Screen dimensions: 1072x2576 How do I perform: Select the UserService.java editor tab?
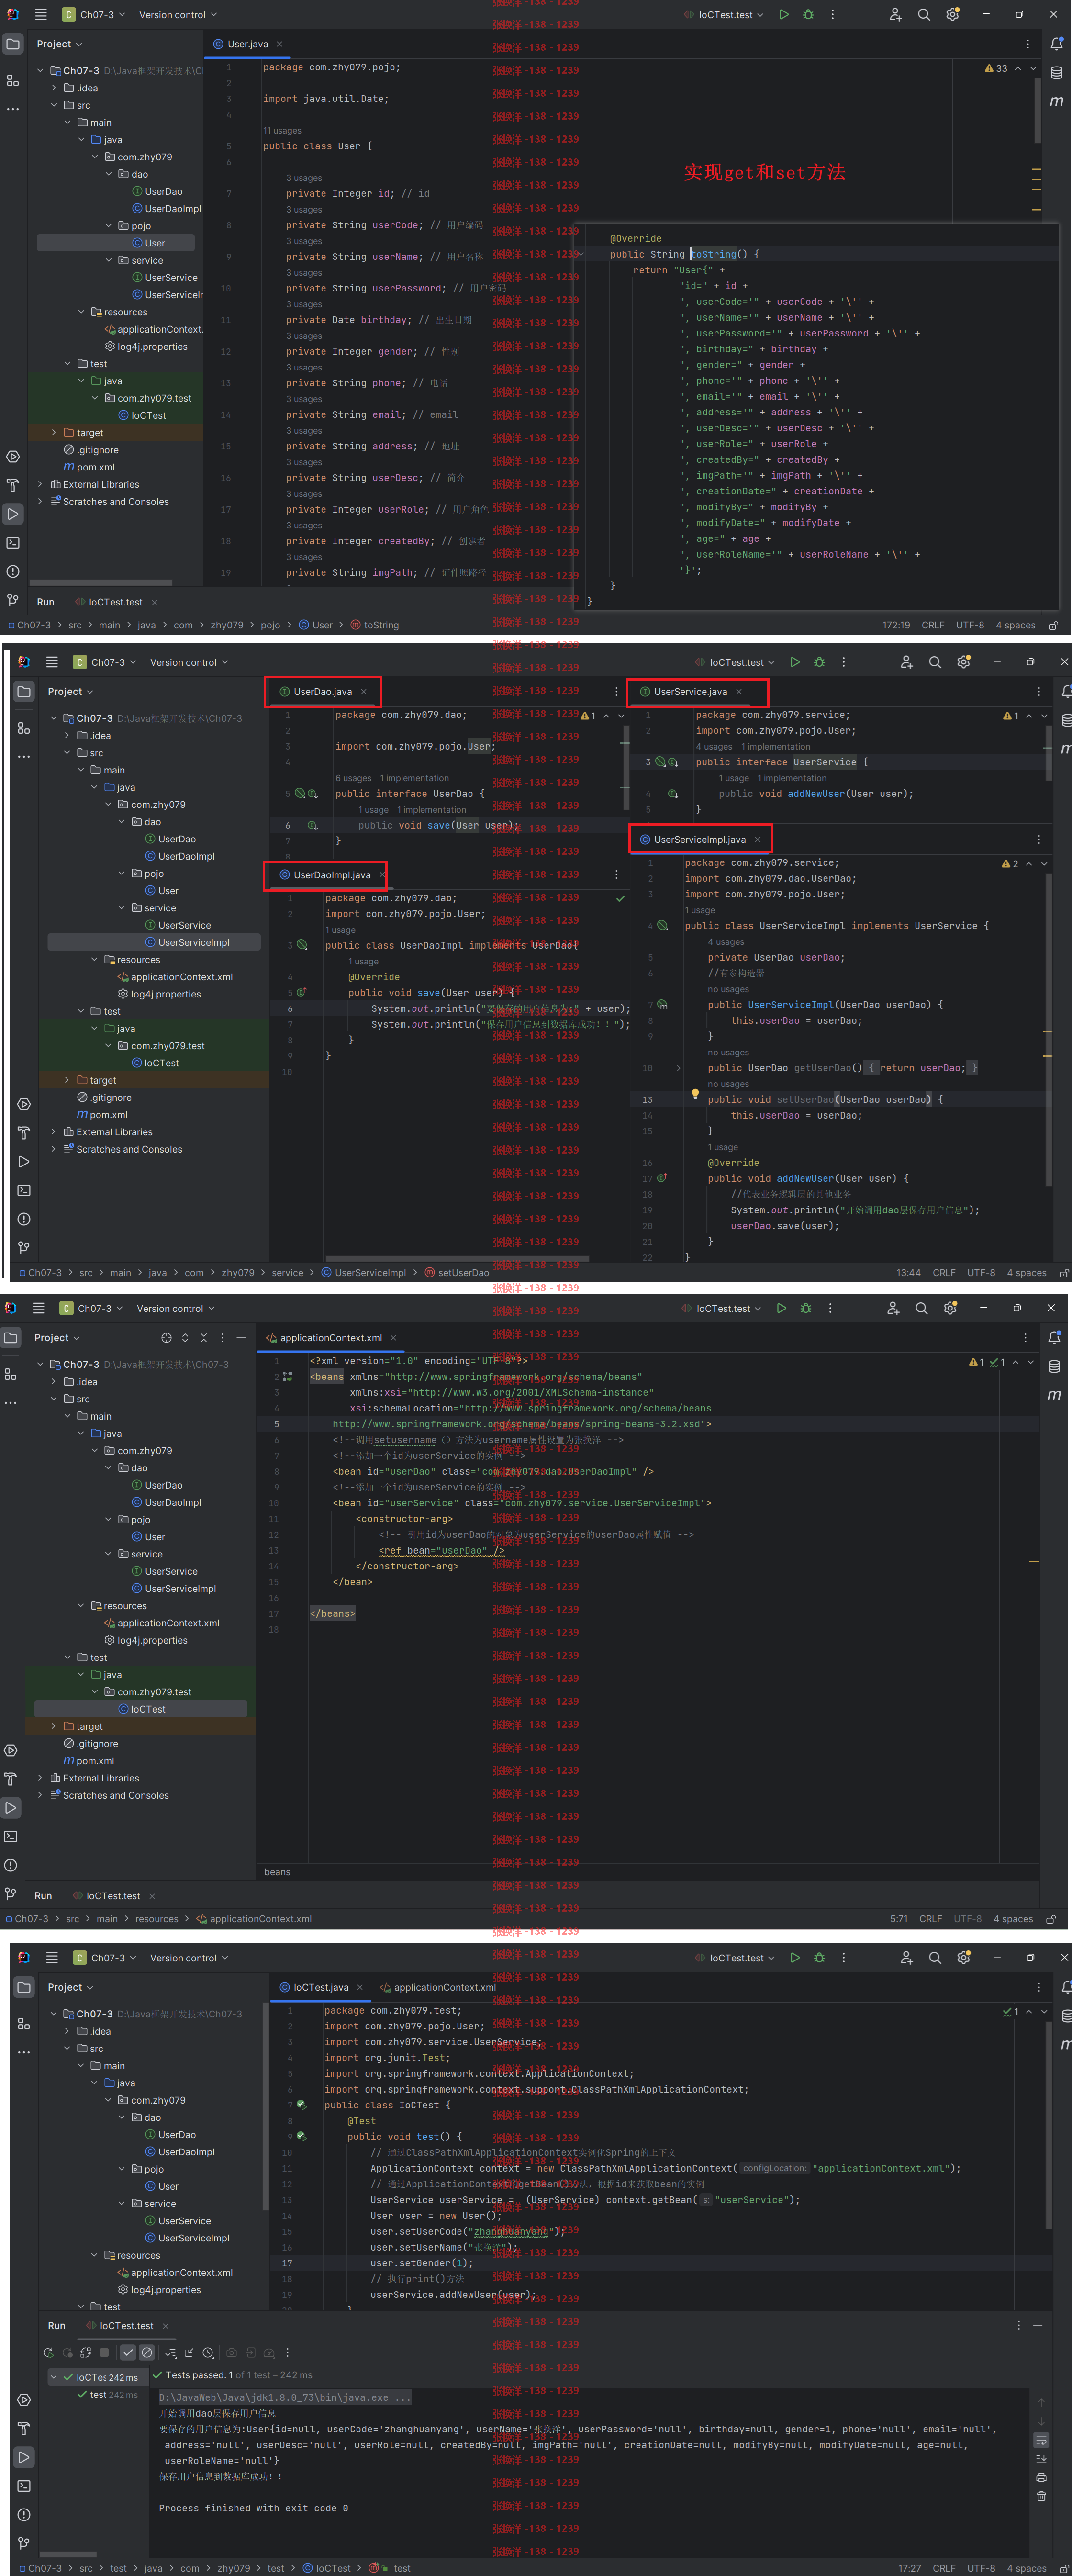point(690,692)
